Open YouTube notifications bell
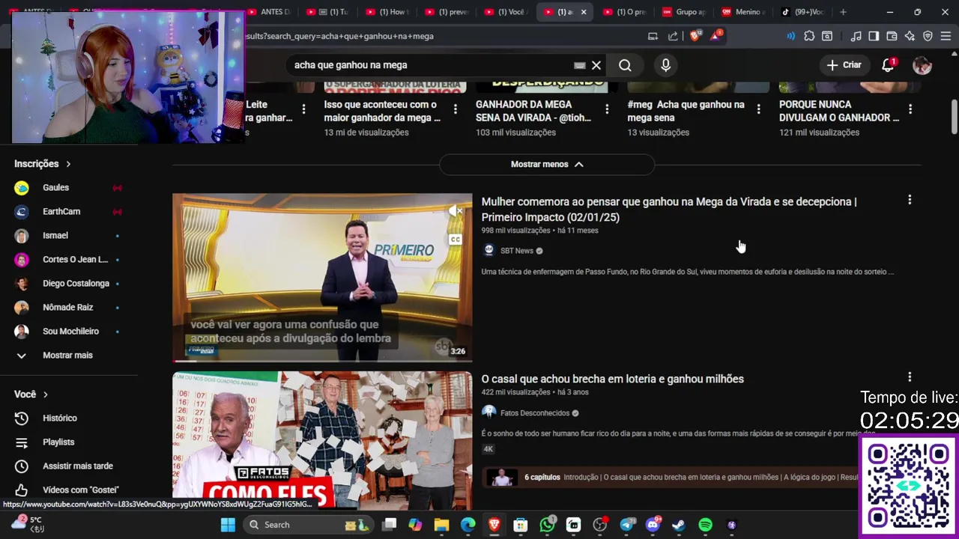The height and width of the screenshot is (539, 959). click(x=888, y=65)
